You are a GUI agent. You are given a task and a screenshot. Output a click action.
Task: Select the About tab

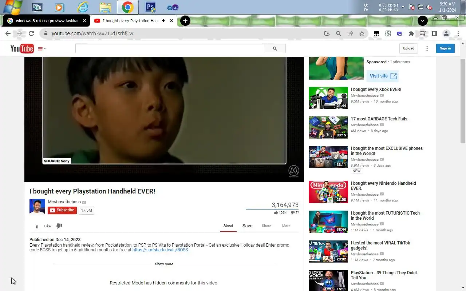pos(228,226)
